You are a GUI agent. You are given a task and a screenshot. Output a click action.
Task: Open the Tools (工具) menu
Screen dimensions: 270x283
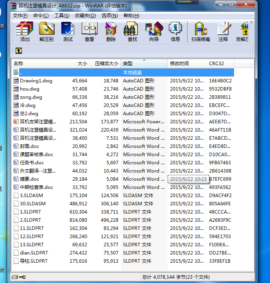pos(62,16)
